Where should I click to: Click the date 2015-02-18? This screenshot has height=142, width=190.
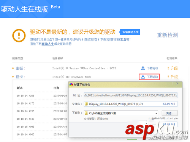click(60, 119)
